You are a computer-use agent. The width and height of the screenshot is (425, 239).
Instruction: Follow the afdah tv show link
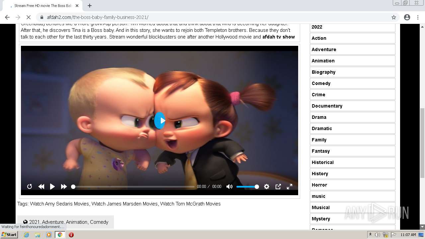click(279, 37)
